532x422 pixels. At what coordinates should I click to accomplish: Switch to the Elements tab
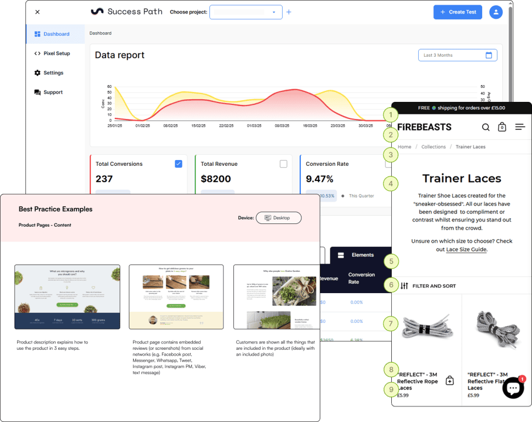pyautogui.click(x=361, y=255)
